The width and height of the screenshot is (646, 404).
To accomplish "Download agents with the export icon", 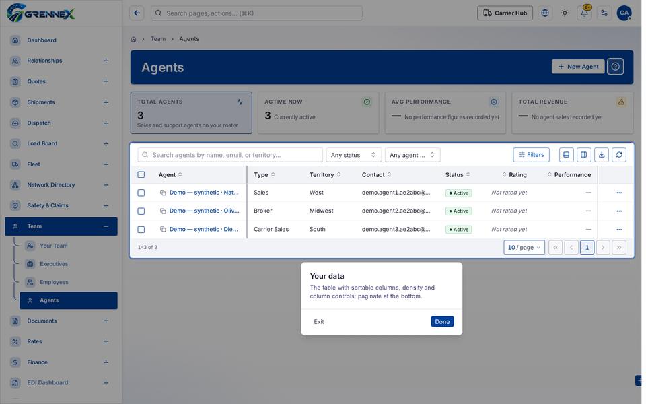I will (x=602, y=155).
